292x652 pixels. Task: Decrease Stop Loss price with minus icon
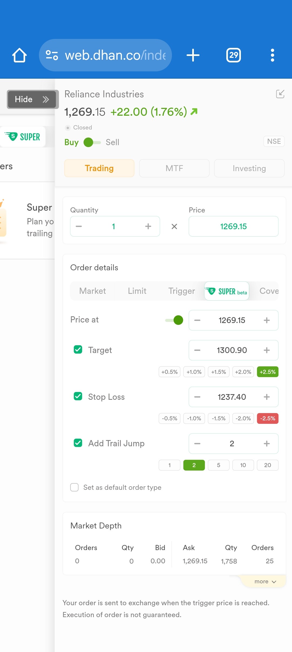(x=197, y=397)
